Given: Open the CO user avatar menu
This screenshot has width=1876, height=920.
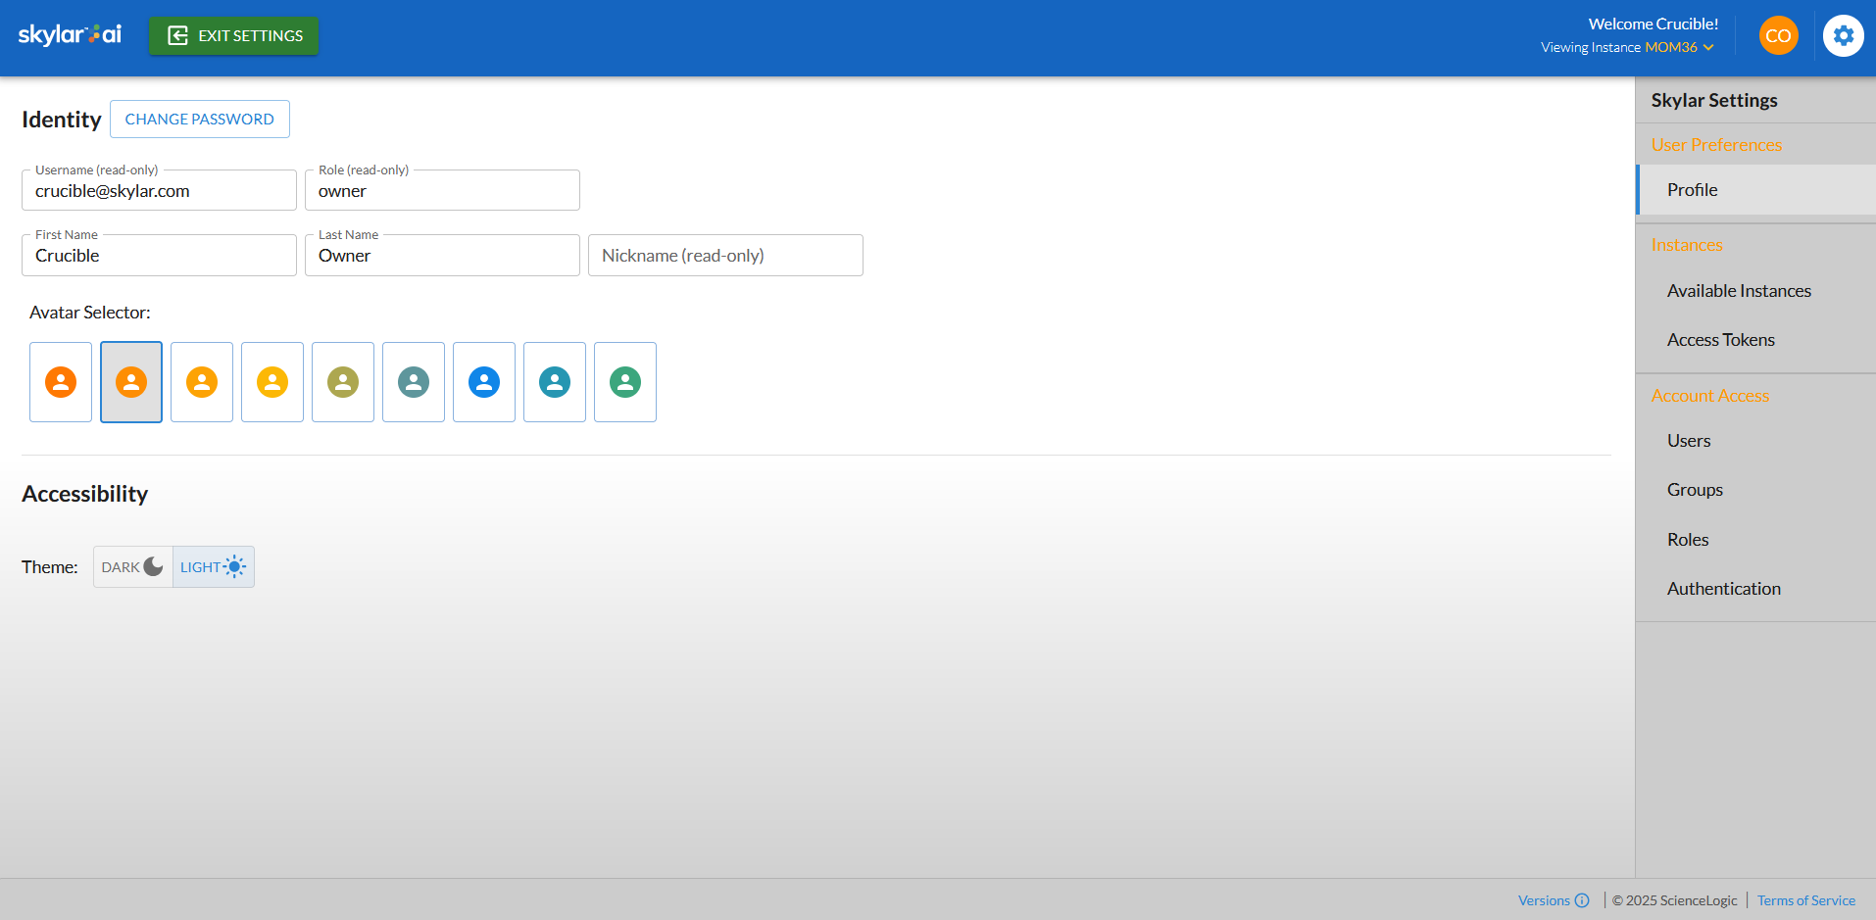Looking at the screenshot, I should click(x=1778, y=36).
